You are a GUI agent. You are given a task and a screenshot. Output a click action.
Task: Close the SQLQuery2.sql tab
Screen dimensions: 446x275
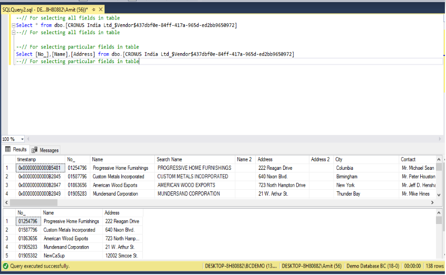click(x=101, y=9)
